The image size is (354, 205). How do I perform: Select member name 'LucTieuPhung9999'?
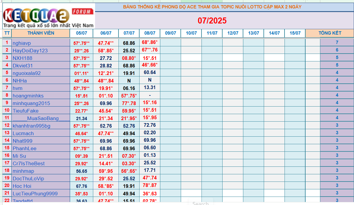pos(35,194)
